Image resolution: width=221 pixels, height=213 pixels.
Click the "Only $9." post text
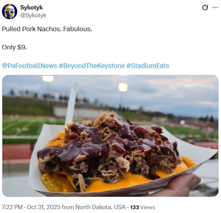tap(14, 47)
